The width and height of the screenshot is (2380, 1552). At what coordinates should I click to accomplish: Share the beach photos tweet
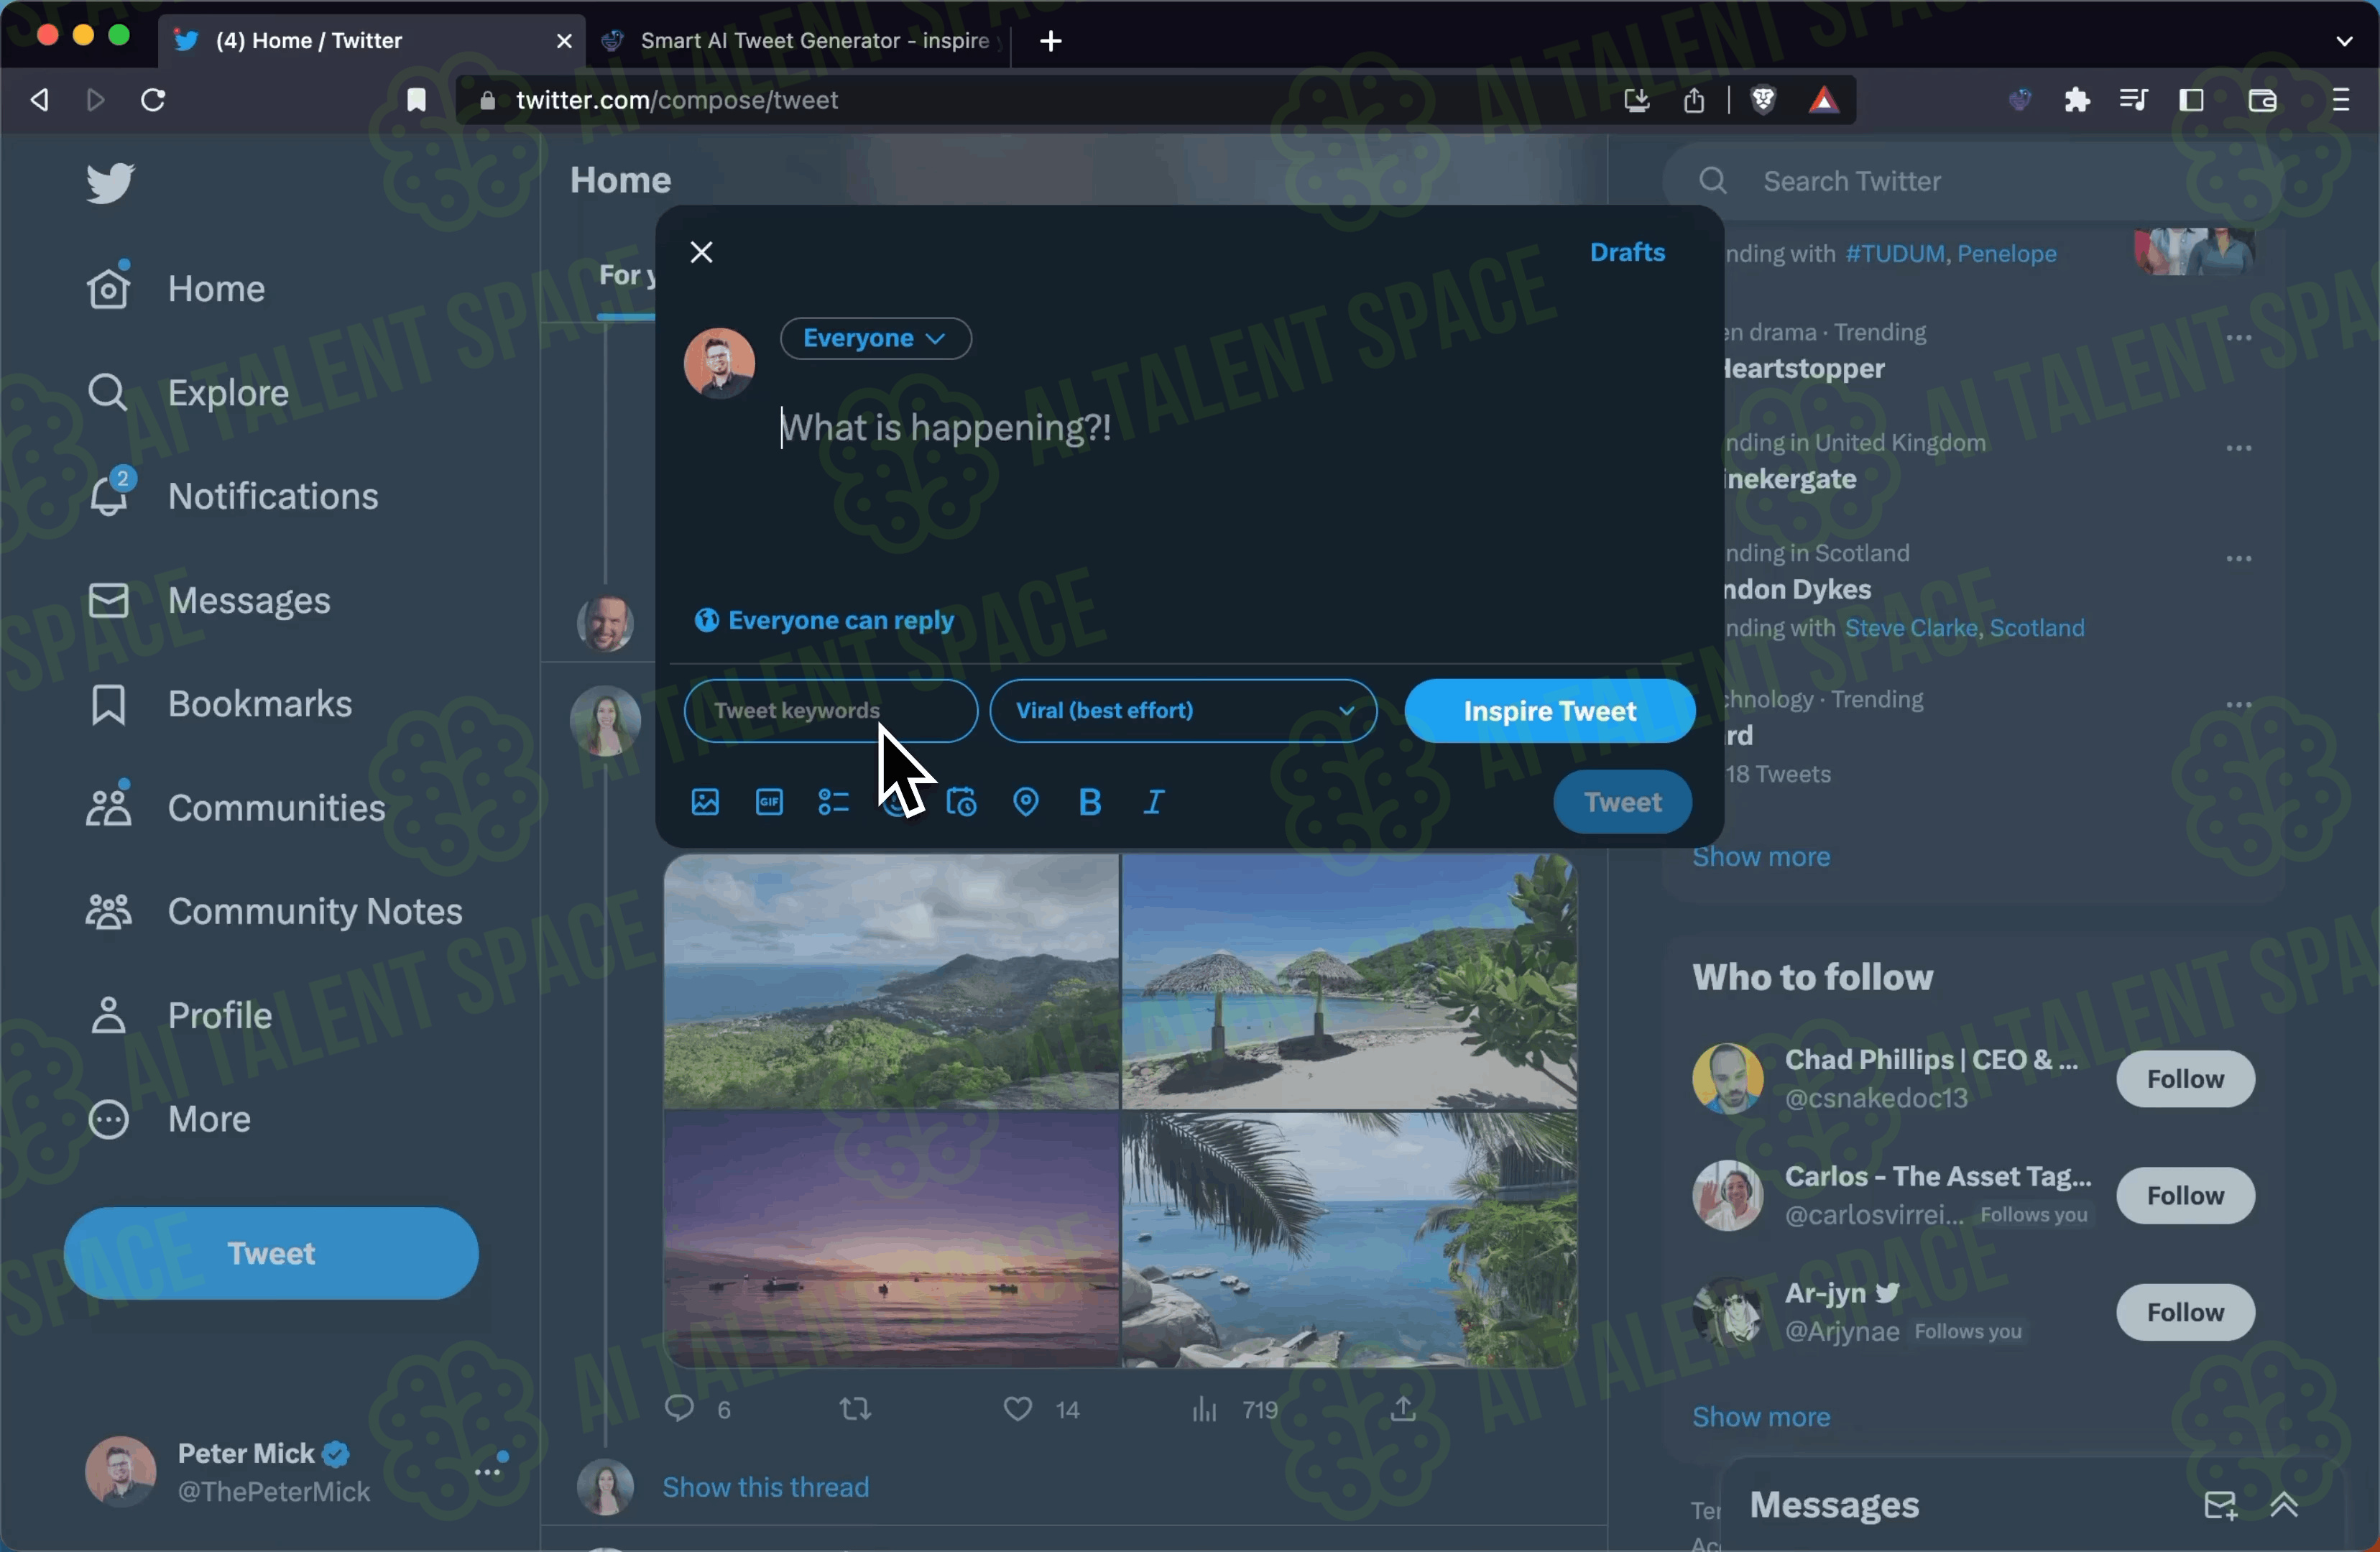click(1404, 1409)
